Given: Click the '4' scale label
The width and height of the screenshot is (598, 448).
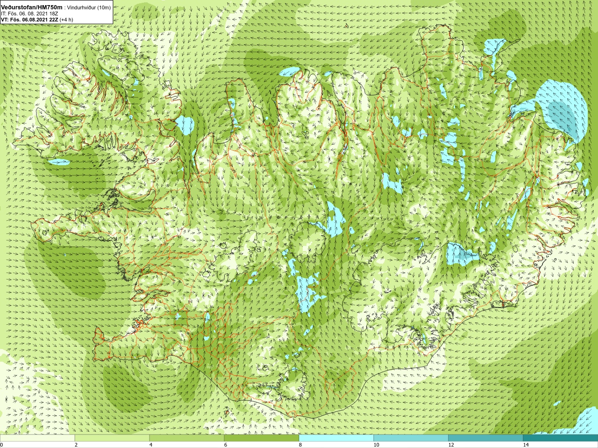Looking at the screenshot, I should tap(151, 445).
